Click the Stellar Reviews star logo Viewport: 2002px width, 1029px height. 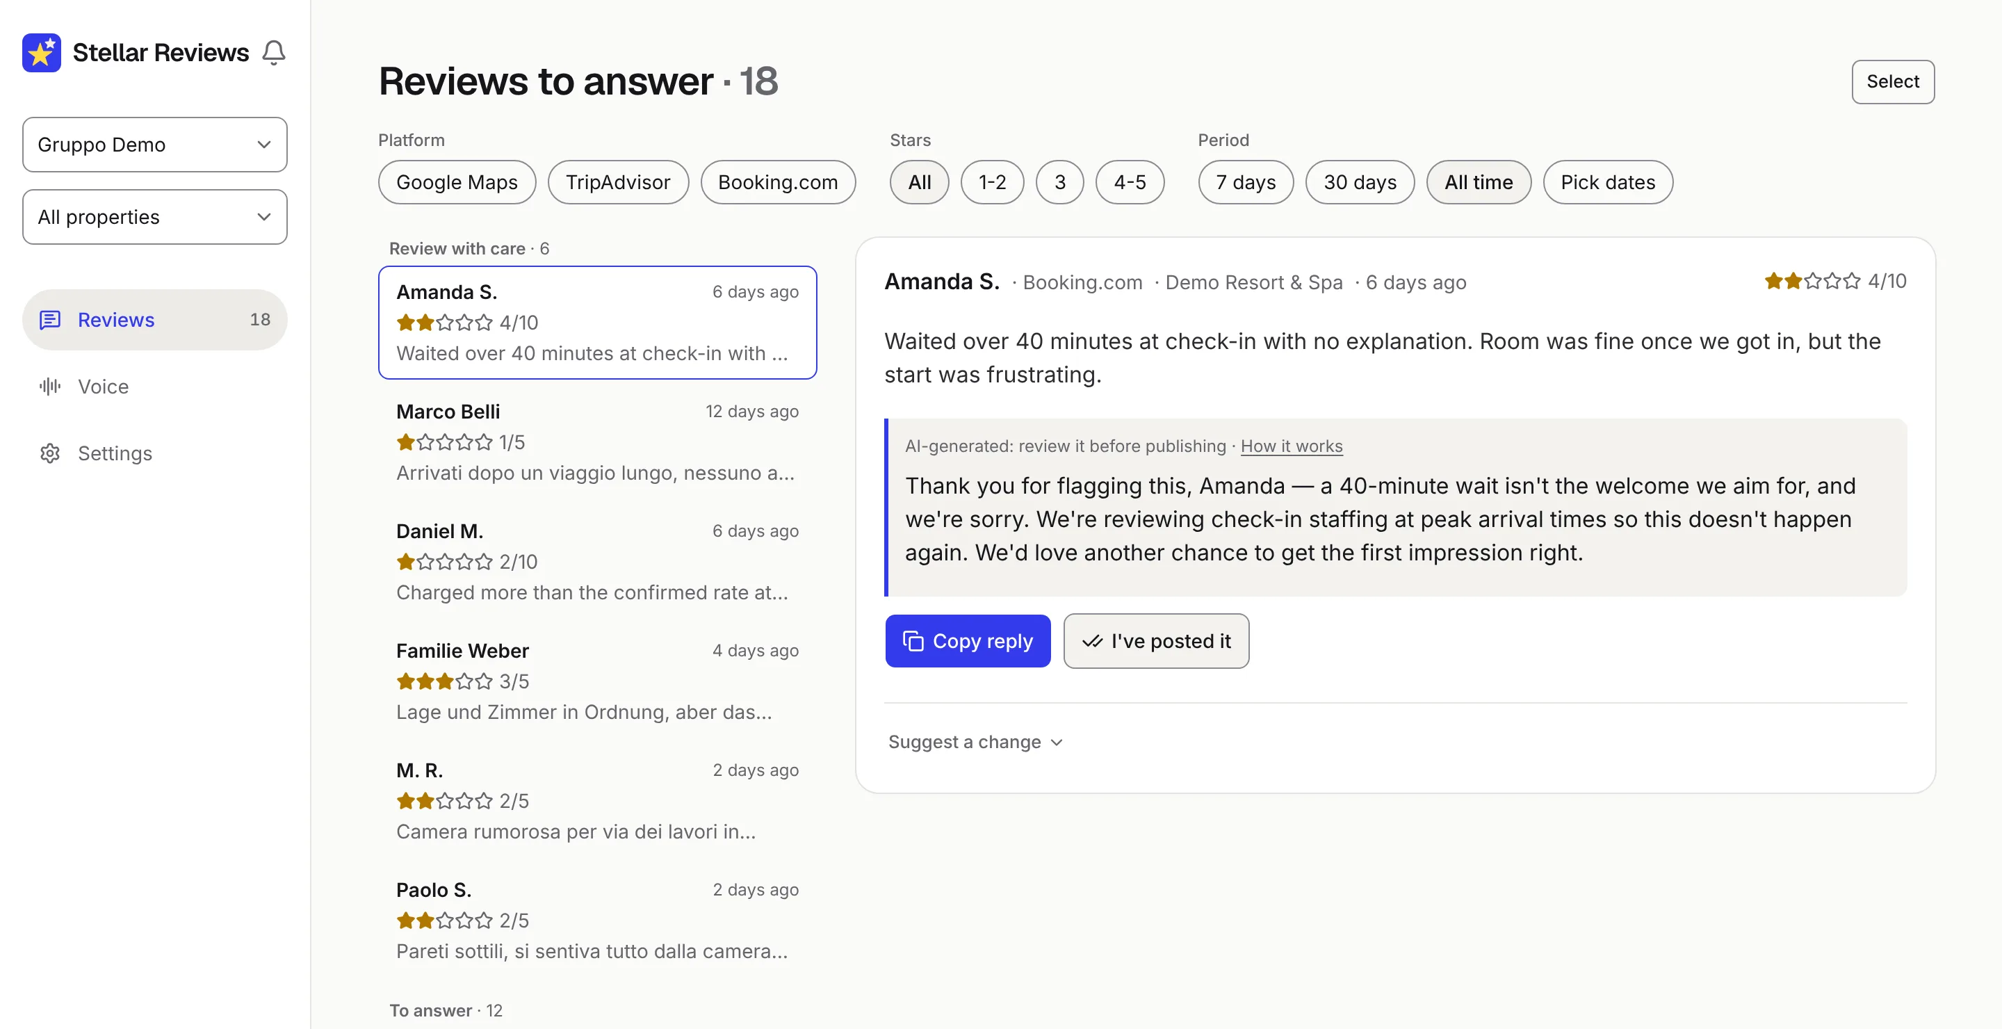click(x=41, y=52)
